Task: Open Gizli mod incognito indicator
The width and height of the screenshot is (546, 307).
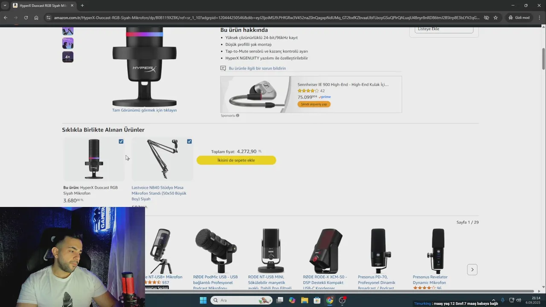Action: click(519, 17)
